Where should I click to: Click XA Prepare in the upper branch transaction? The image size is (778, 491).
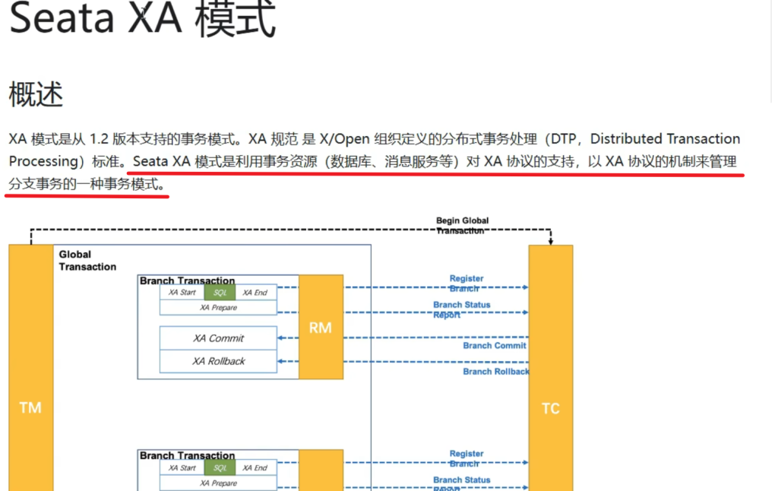click(x=218, y=308)
